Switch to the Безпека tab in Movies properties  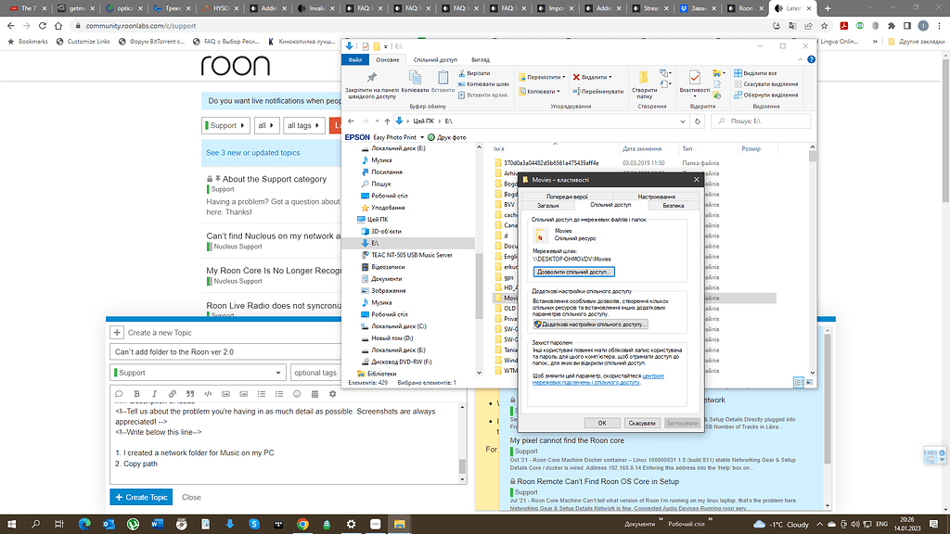pyautogui.click(x=674, y=206)
